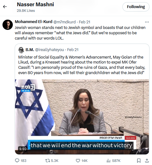Screen dimensions: 152x165
Task: Open the @ireallyhateyou quoted tweet handle
Action: (49, 50)
